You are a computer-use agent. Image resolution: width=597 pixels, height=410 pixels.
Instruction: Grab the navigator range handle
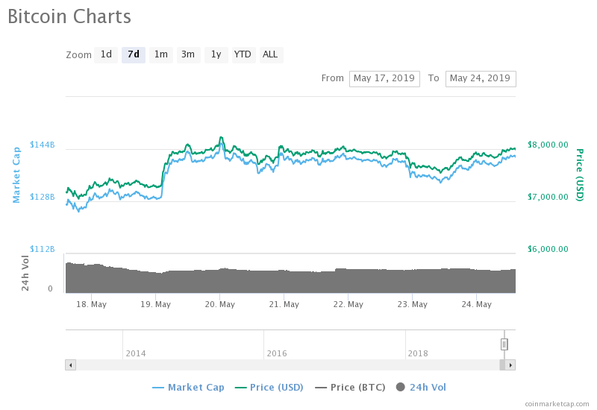(x=504, y=344)
